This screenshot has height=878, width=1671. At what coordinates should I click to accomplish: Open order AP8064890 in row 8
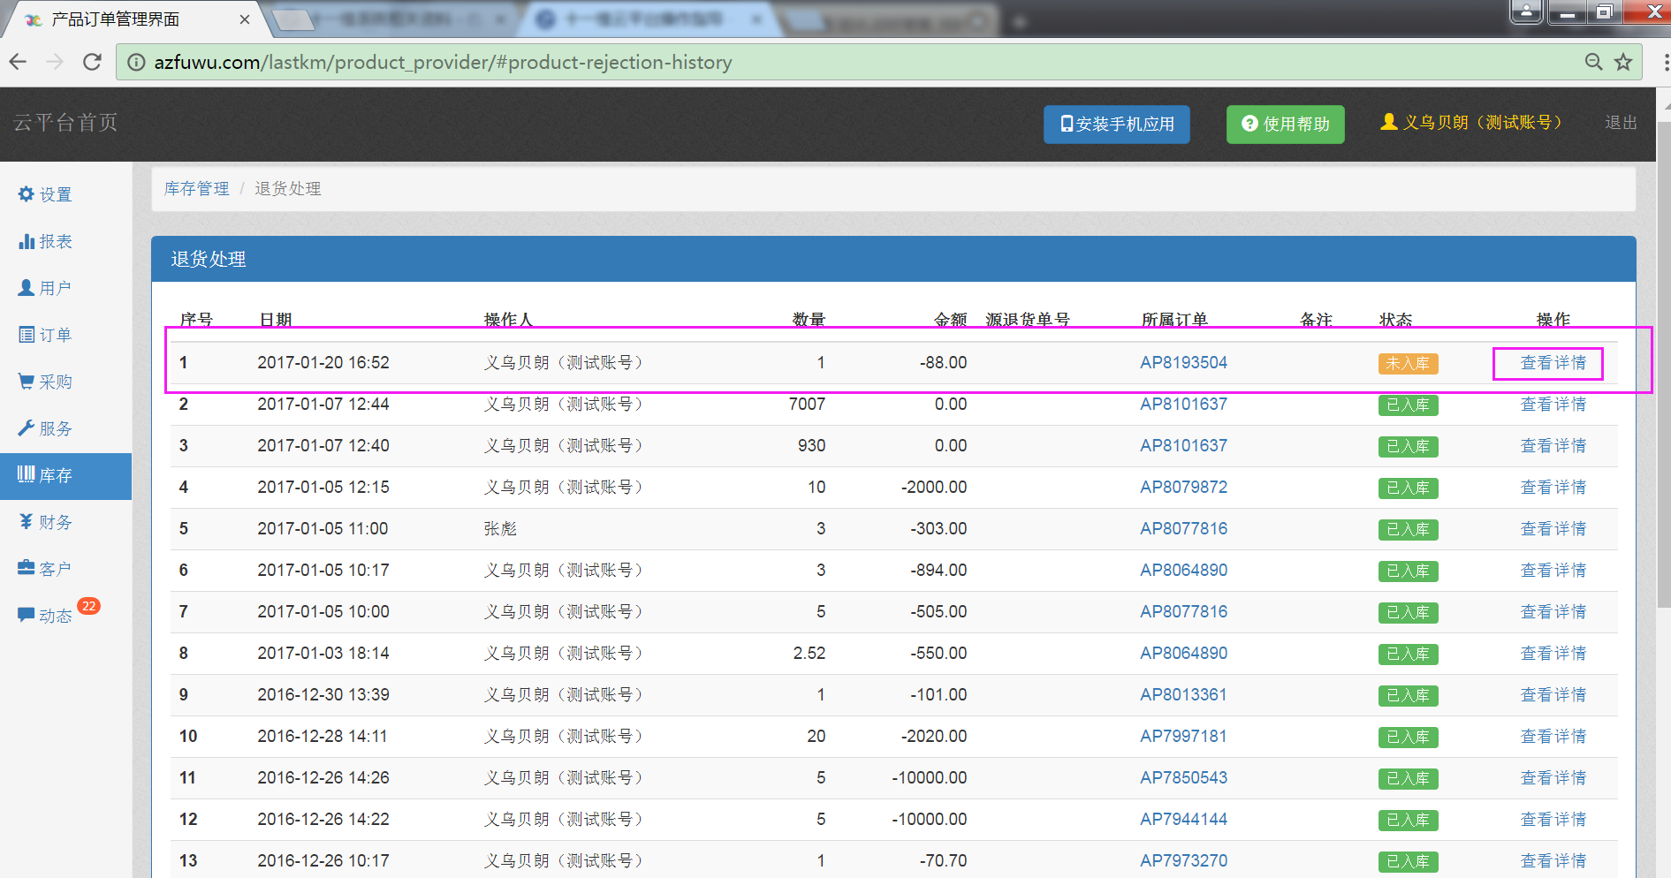coord(1183,654)
